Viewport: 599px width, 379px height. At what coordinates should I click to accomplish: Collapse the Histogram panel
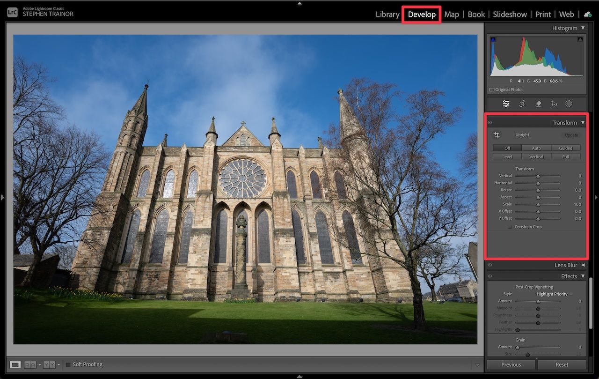click(x=583, y=28)
